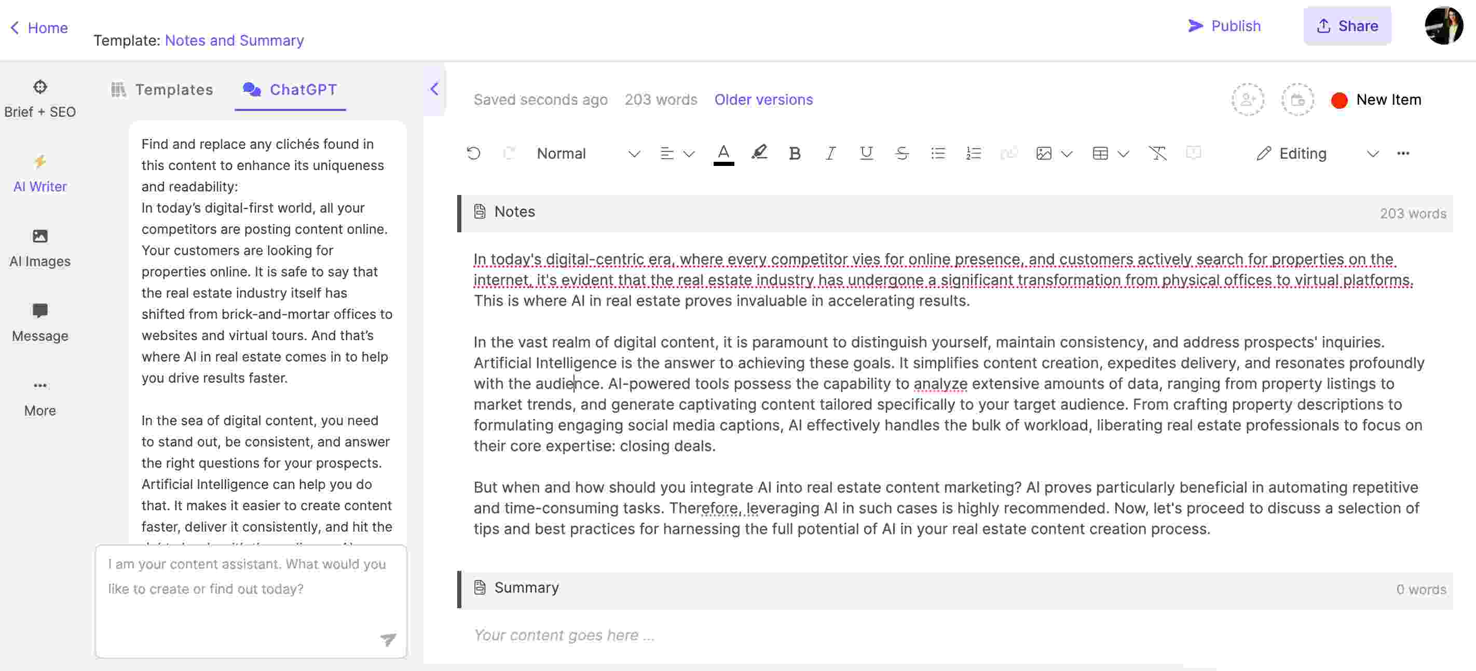Toggle the left sidebar collapse arrow
1476x671 pixels.
[434, 89]
